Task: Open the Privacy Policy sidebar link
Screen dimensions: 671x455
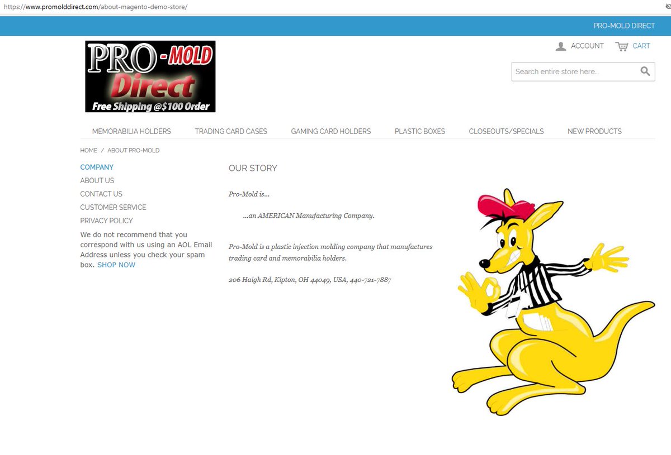Action: click(106, 221)
